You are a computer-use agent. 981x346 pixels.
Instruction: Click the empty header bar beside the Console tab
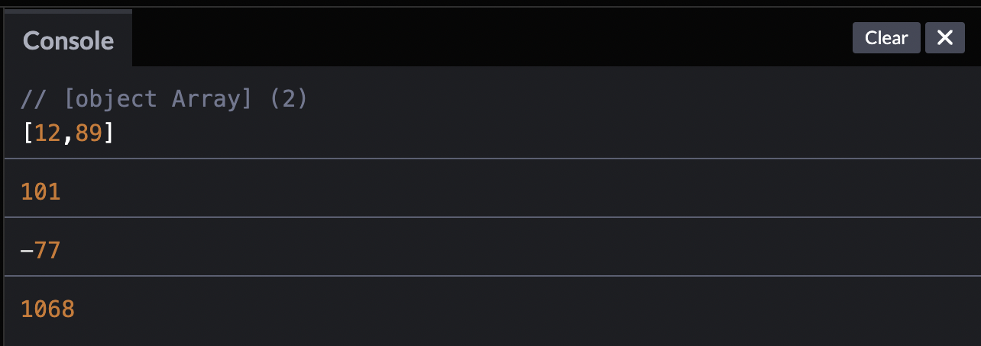(x=489, y=38)
